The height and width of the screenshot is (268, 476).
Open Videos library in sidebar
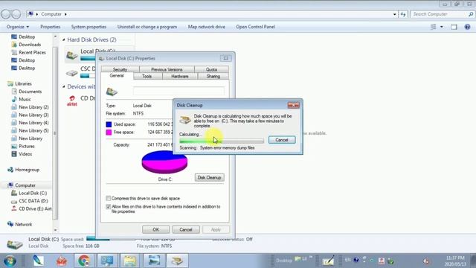tap(25, 154)
